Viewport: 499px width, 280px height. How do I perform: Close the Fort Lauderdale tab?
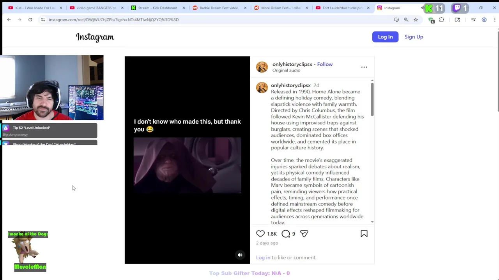[x=368, y=8]
